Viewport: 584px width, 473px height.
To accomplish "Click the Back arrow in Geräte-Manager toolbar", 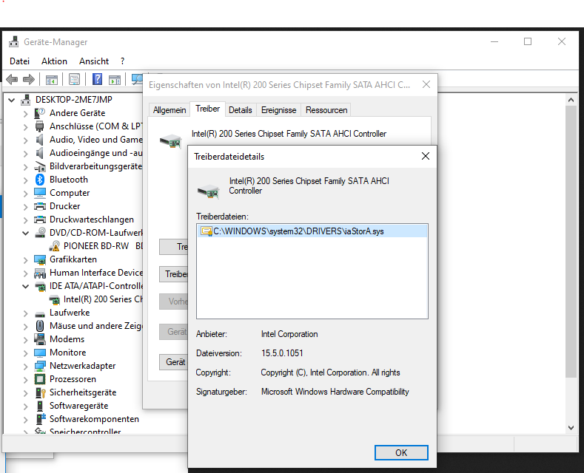I will point(12,79).
